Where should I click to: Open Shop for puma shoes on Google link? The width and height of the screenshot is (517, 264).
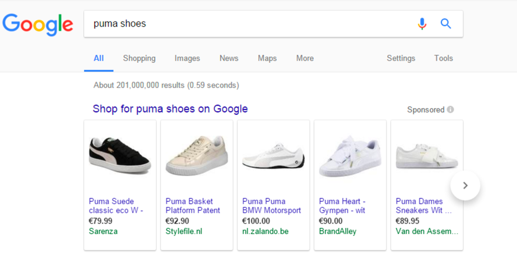(x=170, y=109)
